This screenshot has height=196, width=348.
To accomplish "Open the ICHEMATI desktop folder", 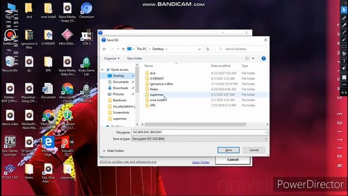I will pyautogui.click(x=48, y=38).
